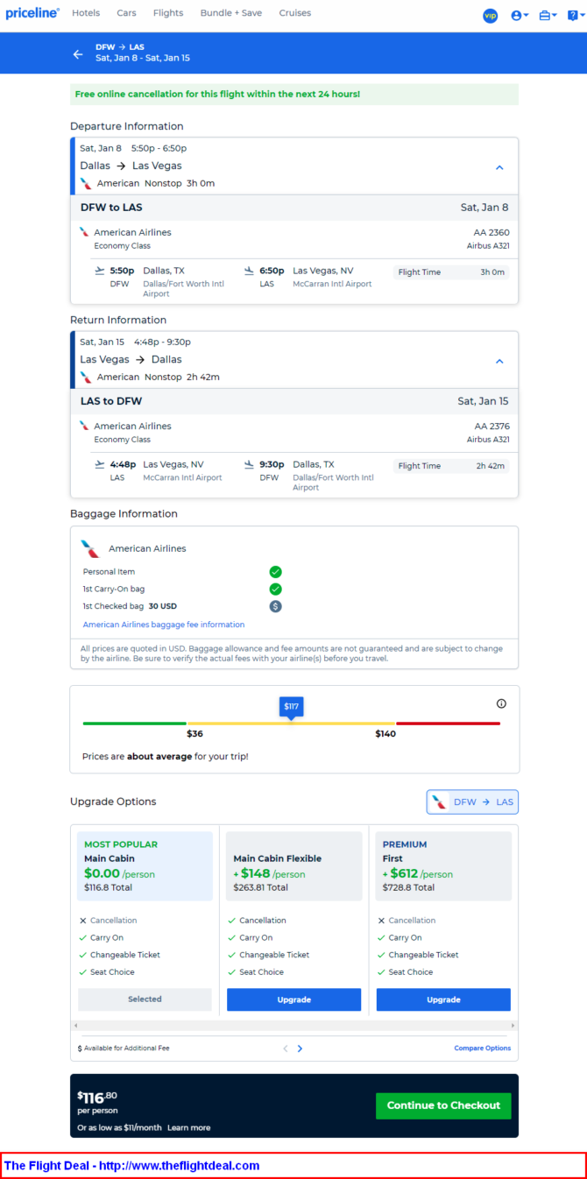Click the X Cancellation icon under Main Cabin
This screenshot has height=1179, width=587.
pyautogui.click(x=83, y=921)
